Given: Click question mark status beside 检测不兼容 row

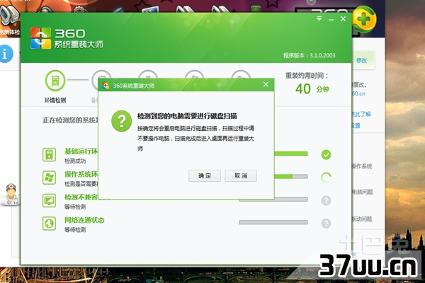Looking at the screenshot, I should [326, 200].
